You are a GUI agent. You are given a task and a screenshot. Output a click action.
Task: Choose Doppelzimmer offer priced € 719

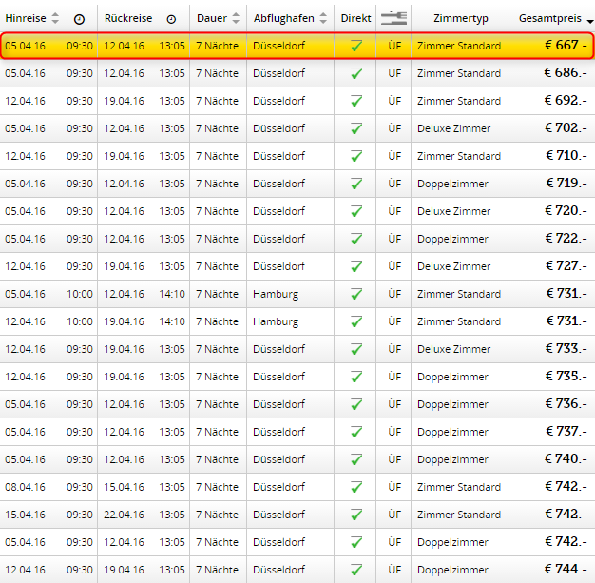point(452,184)
